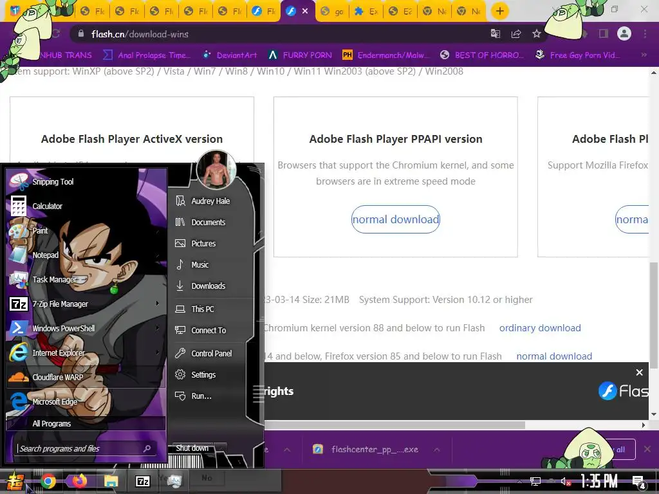Close the active Flash tab
Viewport: 659px width, 494px height.
coord(305,12)
